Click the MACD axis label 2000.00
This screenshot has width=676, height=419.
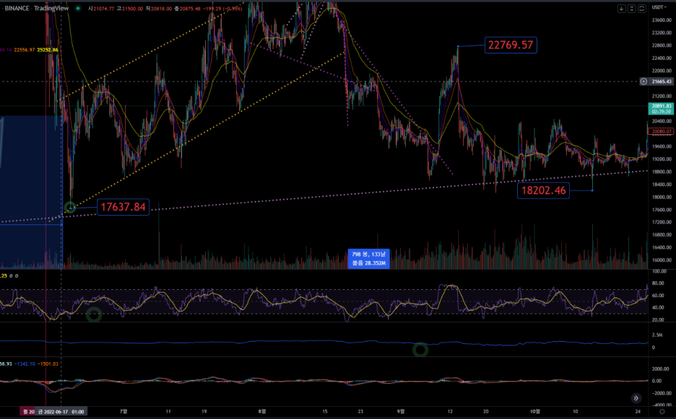tap(660, 369)
